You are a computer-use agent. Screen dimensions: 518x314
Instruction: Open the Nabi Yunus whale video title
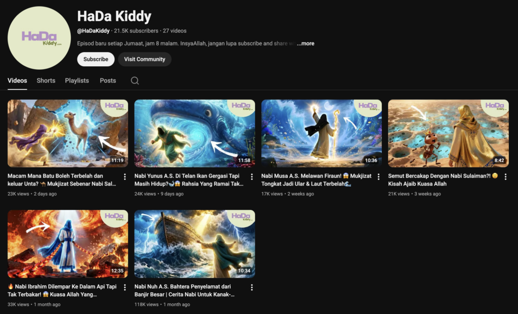click(189, 180)
